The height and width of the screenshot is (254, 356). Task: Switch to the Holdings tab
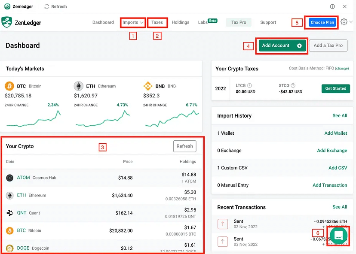coord(180,22)
